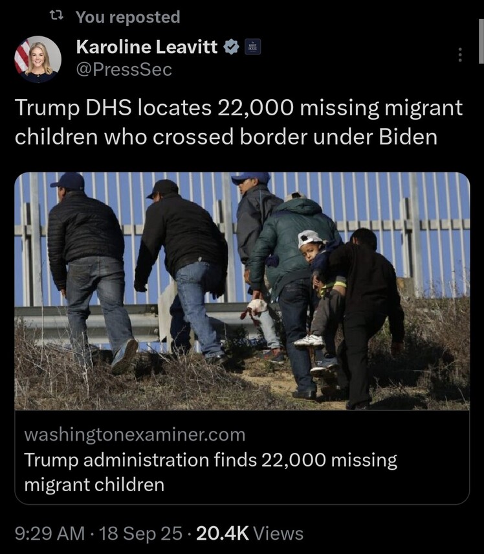Screen dimensions: 484x554
Task: Tap the "You reposted" label
Action: coord(127,17)
